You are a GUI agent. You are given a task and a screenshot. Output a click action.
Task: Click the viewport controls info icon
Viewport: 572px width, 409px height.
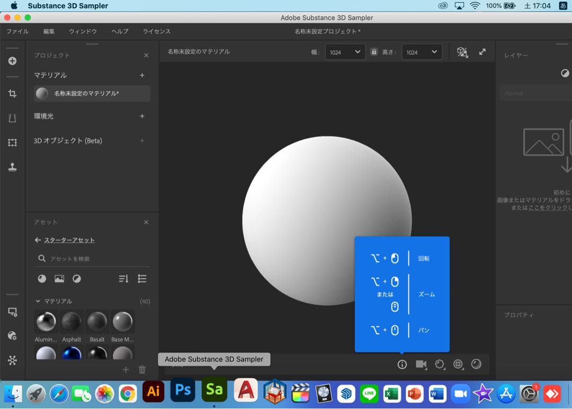pyautogui.click(x=402, y=364)
